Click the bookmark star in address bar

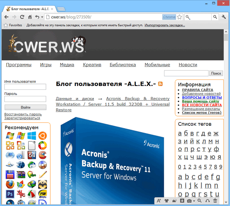click(179, 17)
